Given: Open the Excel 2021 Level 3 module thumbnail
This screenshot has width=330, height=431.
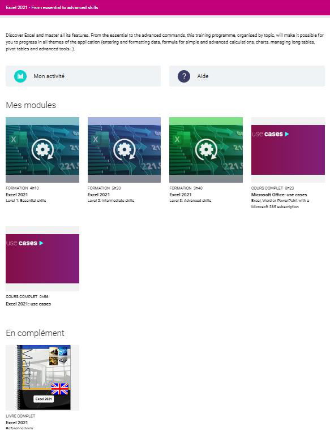Looking at the screenshot, I should point(206,150).
